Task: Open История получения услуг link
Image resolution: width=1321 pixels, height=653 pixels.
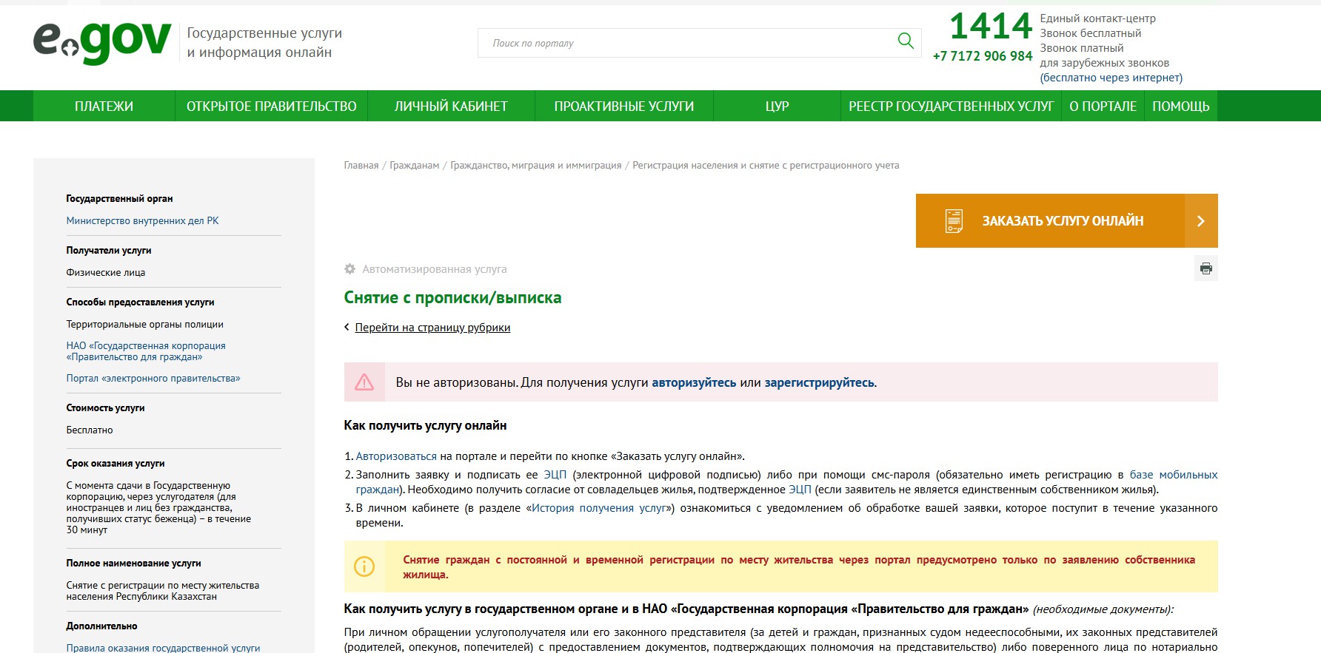Action: [600, 508]
